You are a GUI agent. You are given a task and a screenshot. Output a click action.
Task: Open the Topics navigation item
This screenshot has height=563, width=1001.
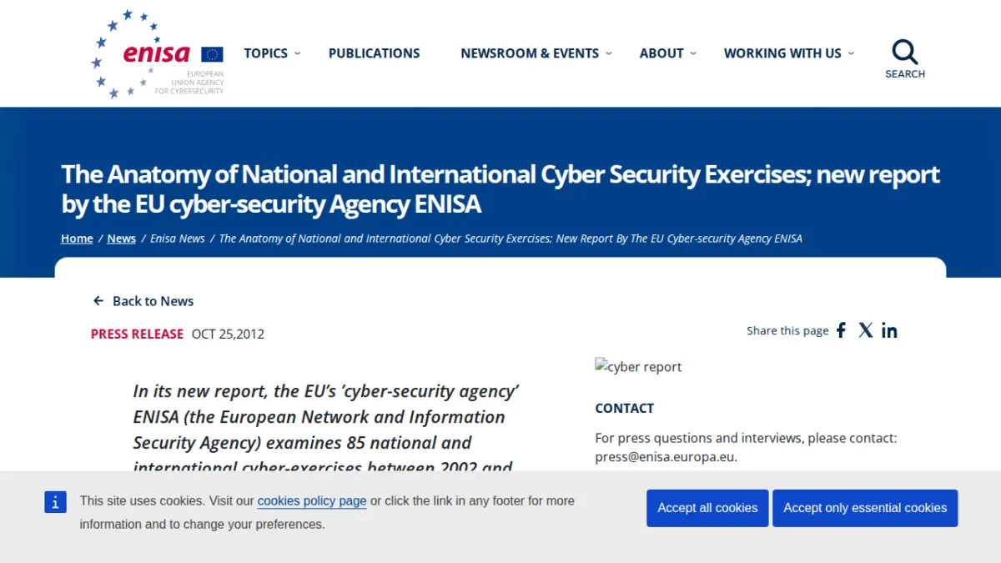265,53
